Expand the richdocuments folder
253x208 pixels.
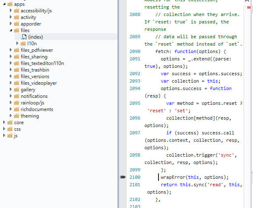point(11,109)
